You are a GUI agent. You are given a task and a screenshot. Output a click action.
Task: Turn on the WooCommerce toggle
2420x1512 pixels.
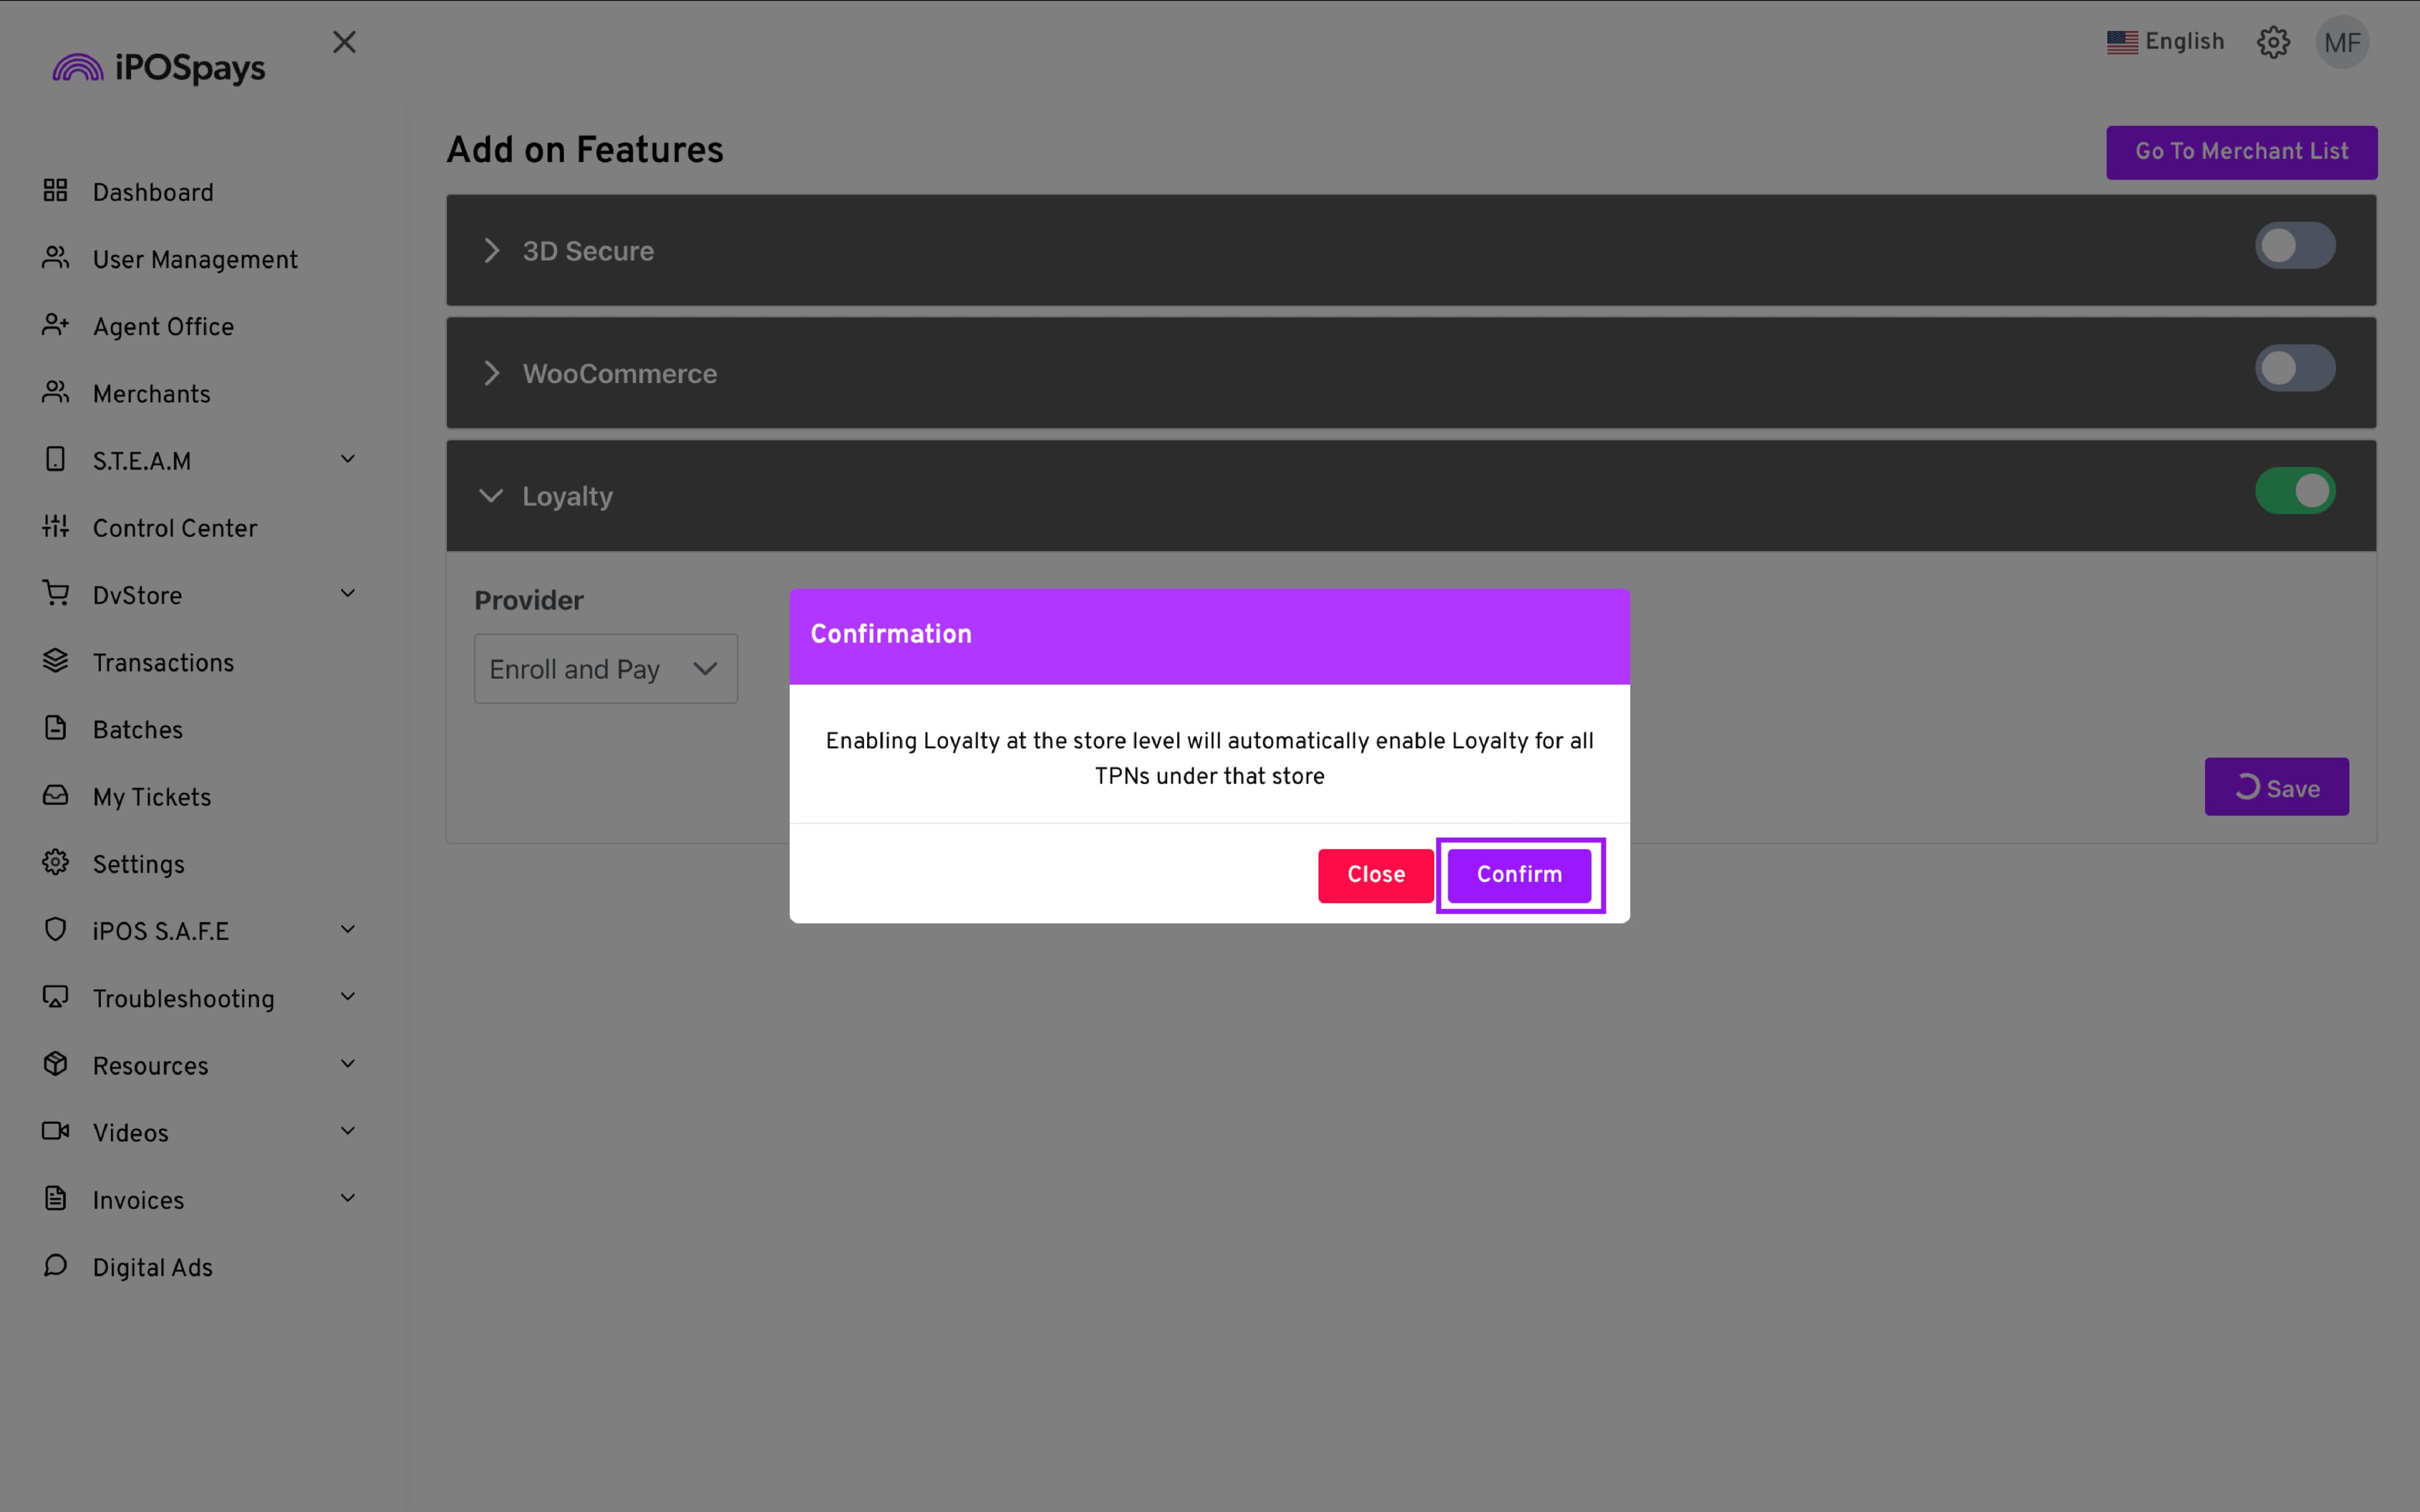tap(2294, 369)
